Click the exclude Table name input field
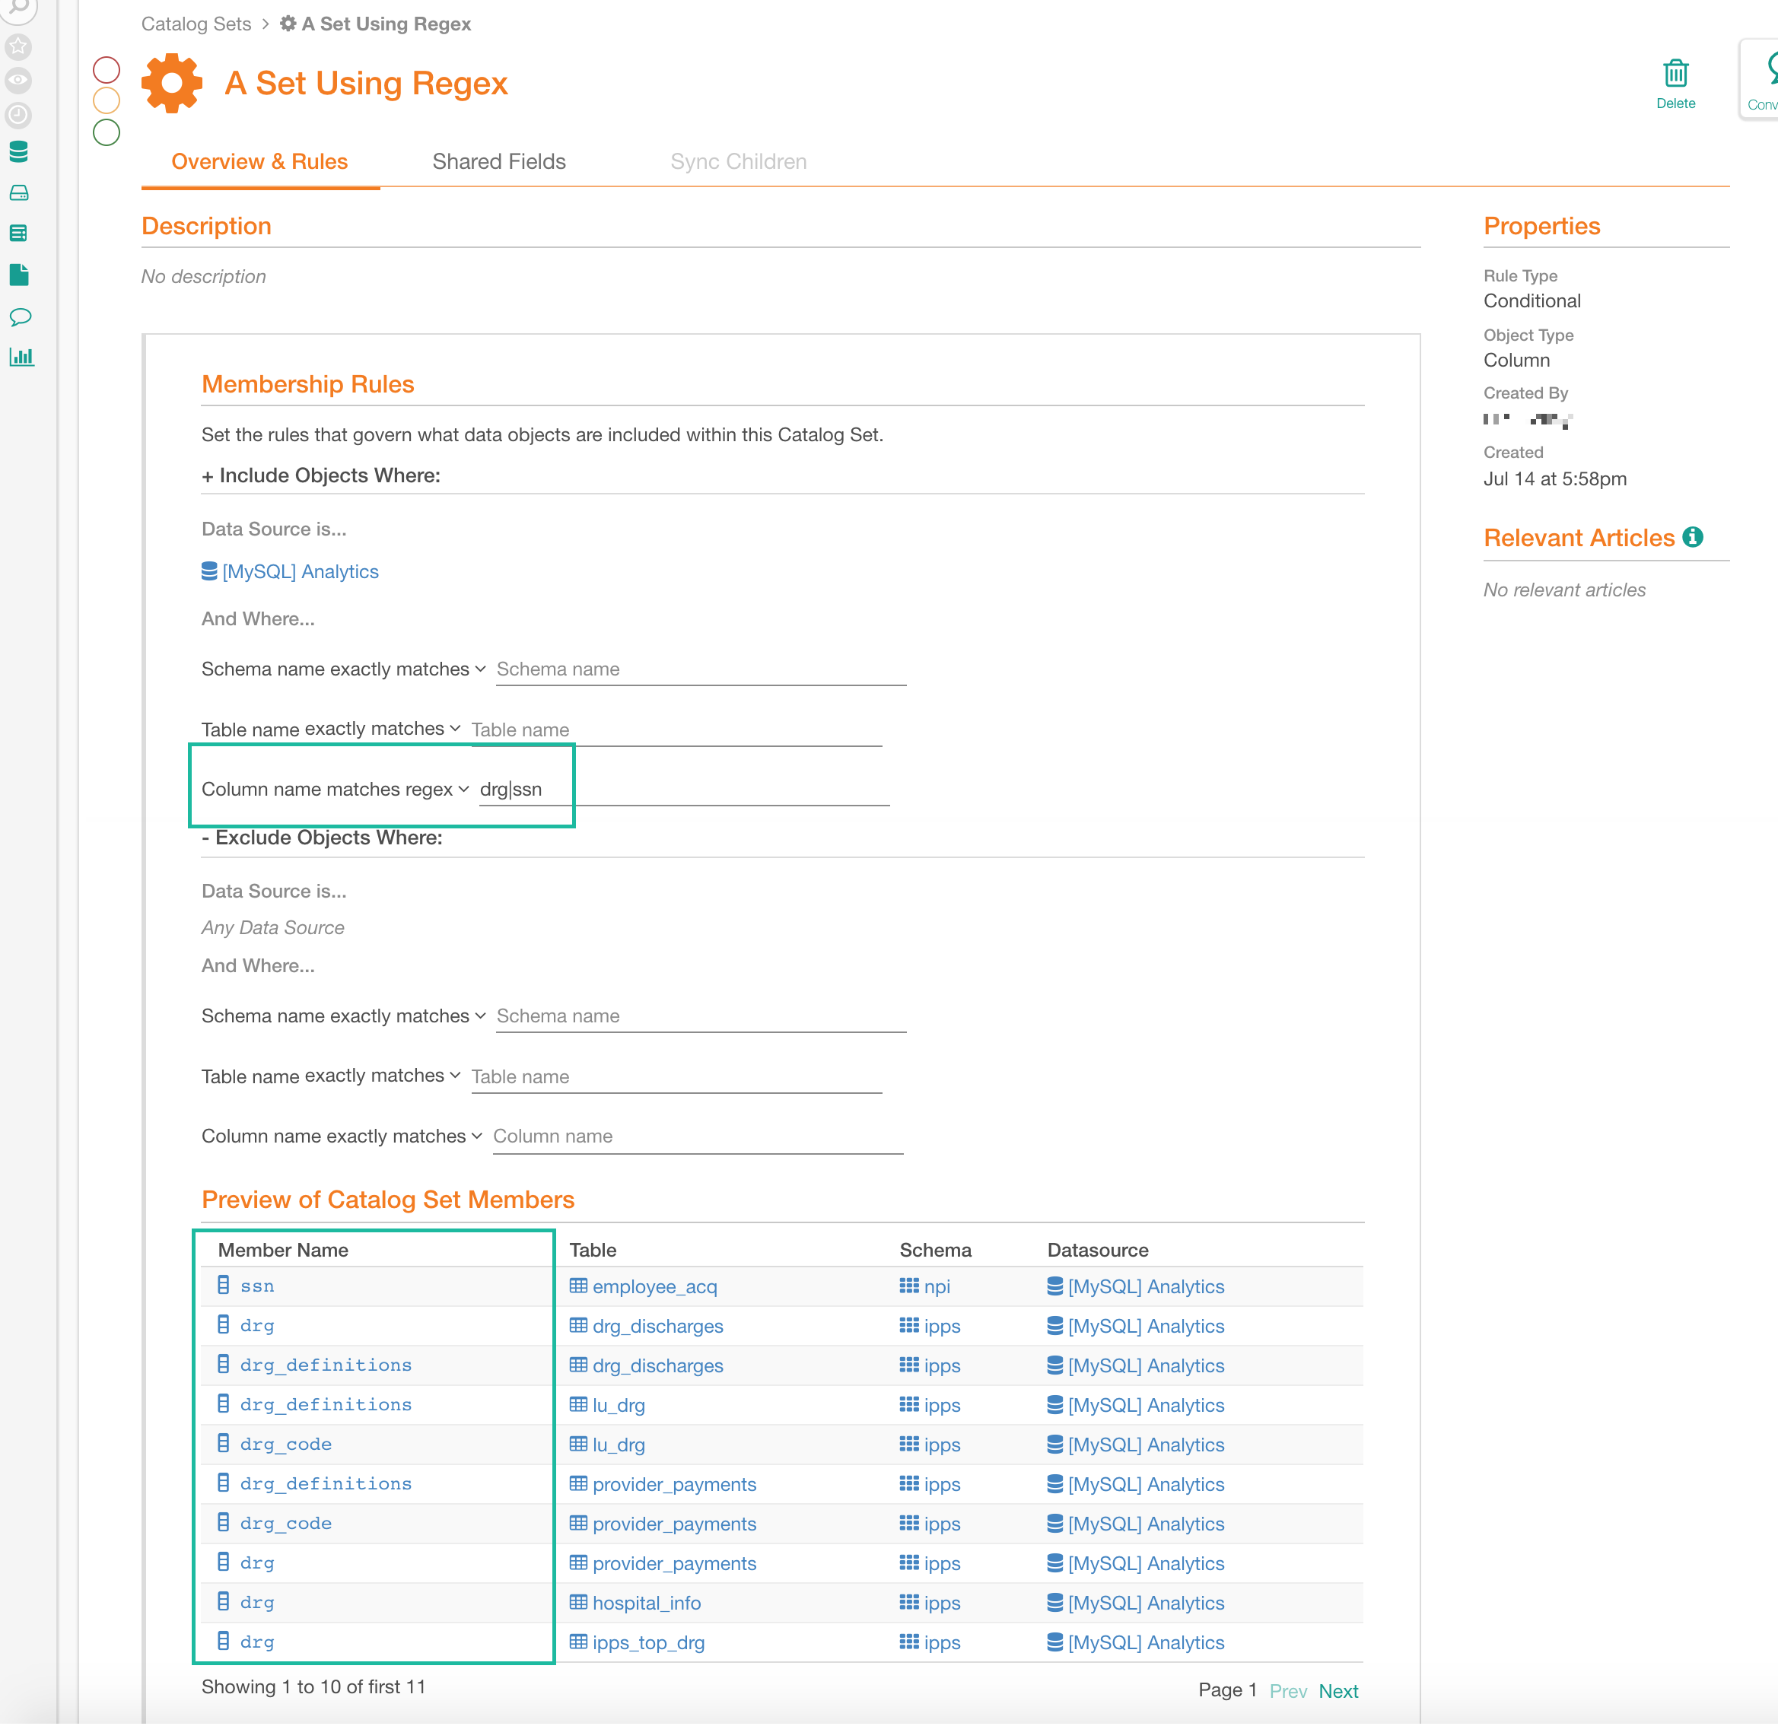This screenshot has height=1726, width=1778. [676, 1076]
